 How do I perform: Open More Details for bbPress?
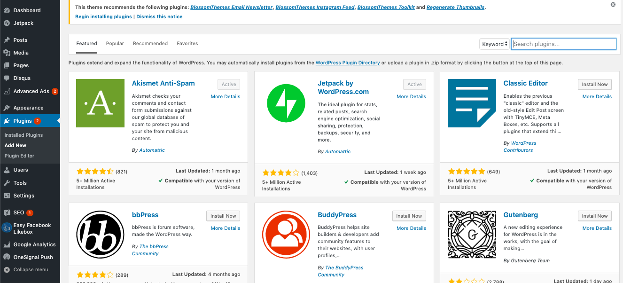coord(226,228)
